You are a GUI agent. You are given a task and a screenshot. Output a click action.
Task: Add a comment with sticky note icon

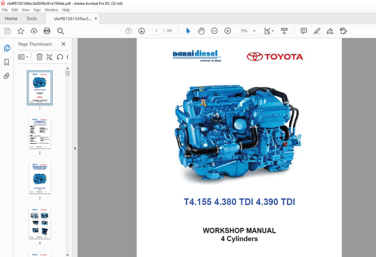(304, 31)
